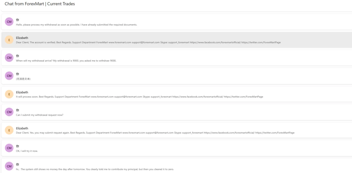Select the highlighted "The account is verified" message
This screenshot has width=352, height=173.
click(176, 40)
